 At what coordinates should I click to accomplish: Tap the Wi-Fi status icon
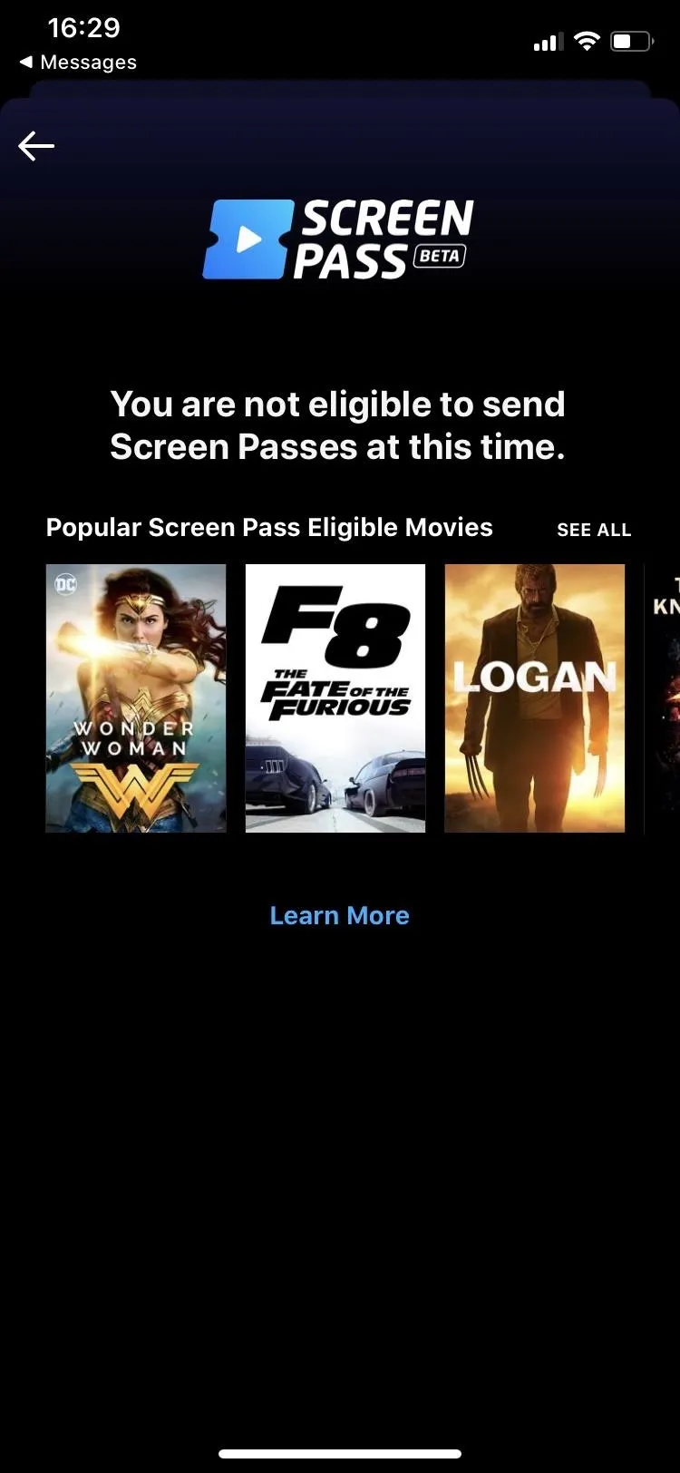pyautogui.click(x=588, y=41)
